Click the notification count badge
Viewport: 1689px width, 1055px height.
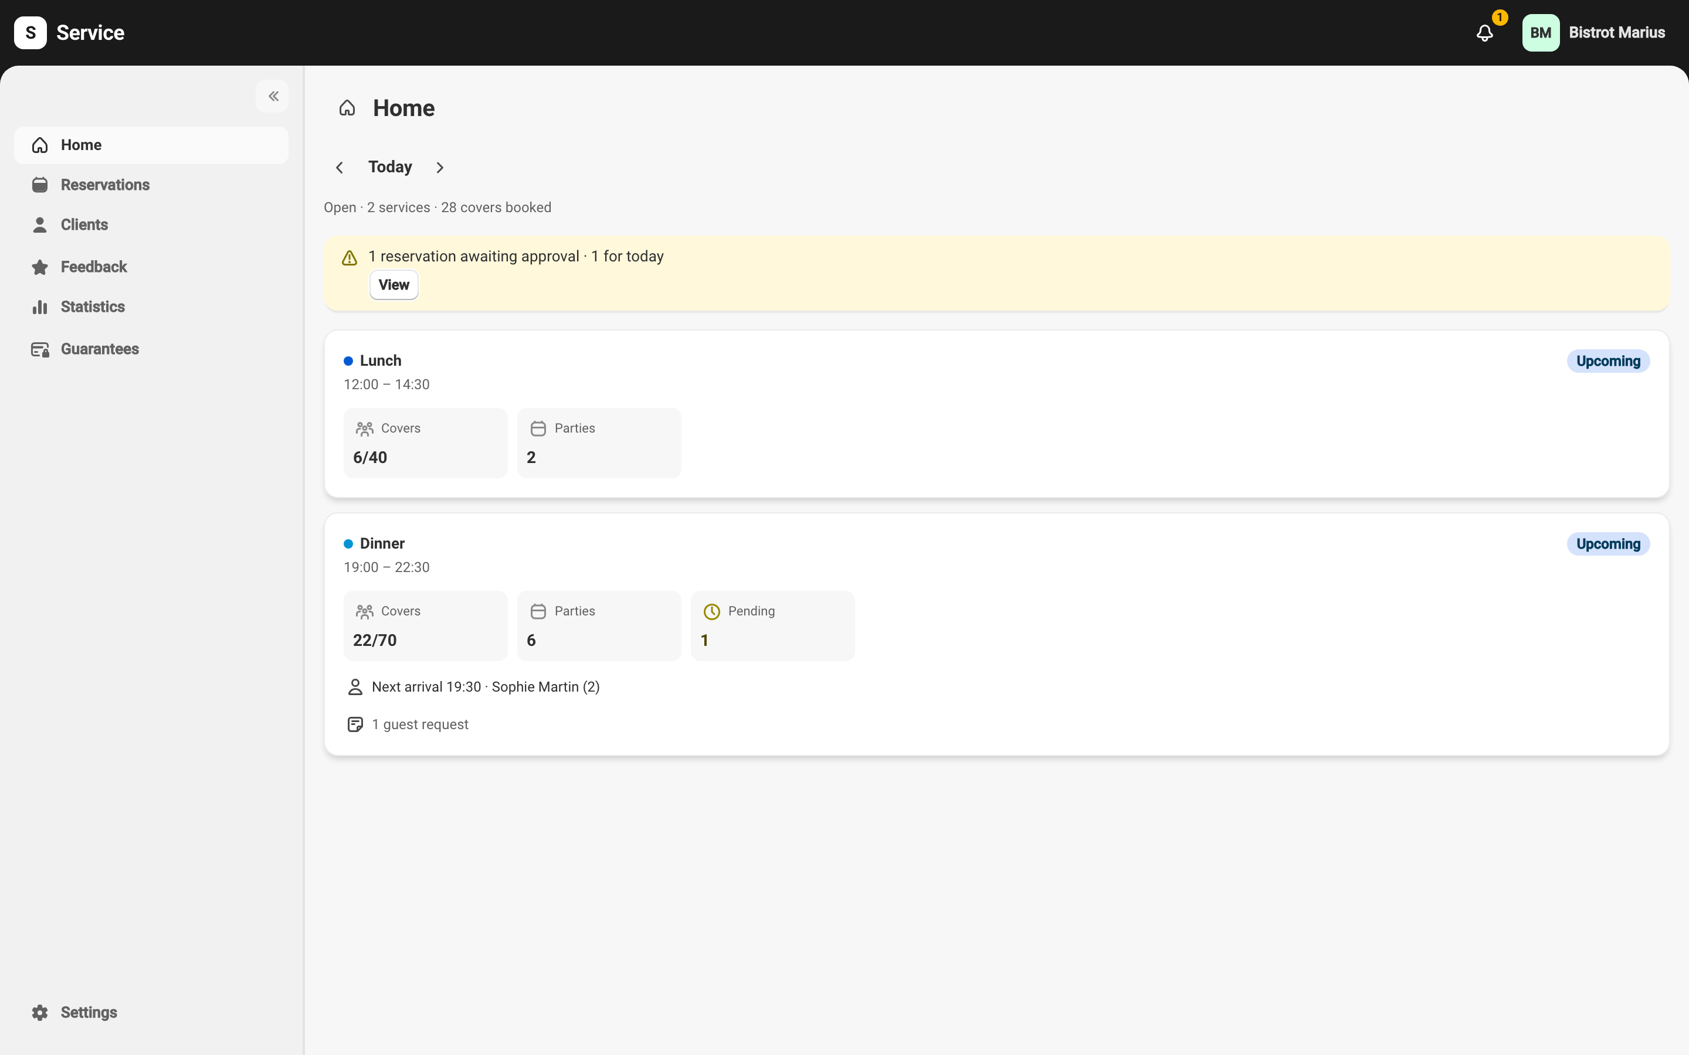[1499, 18]
